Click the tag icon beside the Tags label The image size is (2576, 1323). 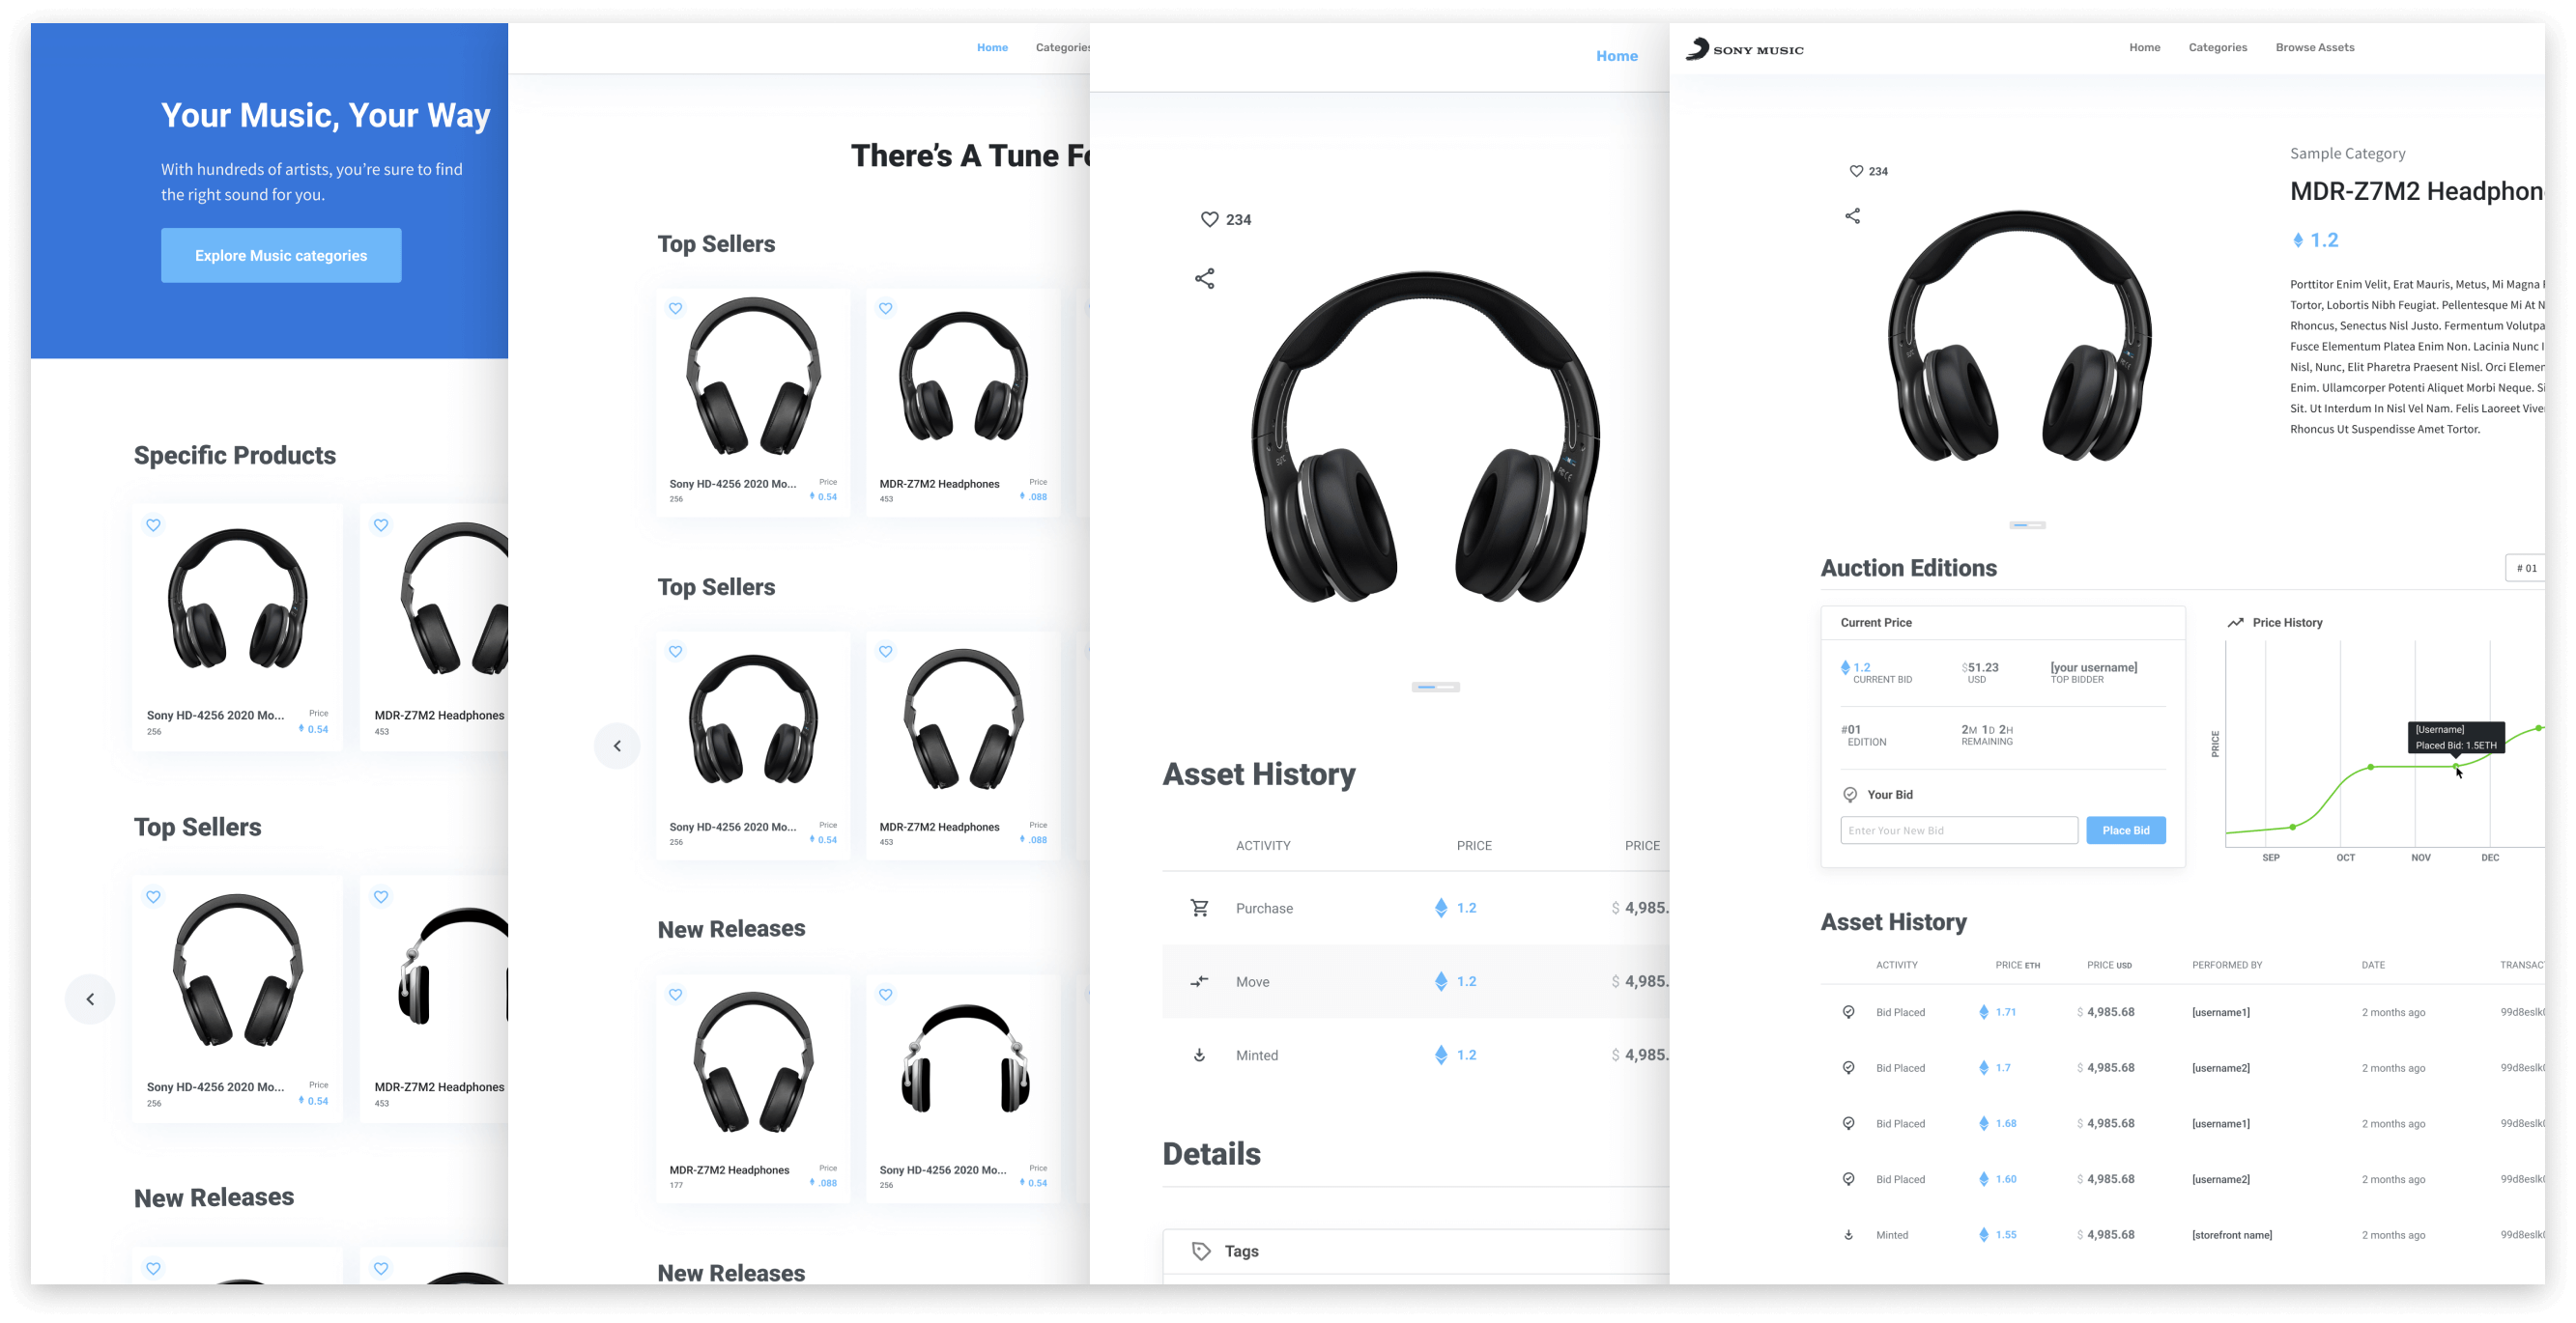point(1201,1251)
